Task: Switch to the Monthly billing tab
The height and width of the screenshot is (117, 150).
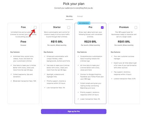Action: [x=69, y=16]
